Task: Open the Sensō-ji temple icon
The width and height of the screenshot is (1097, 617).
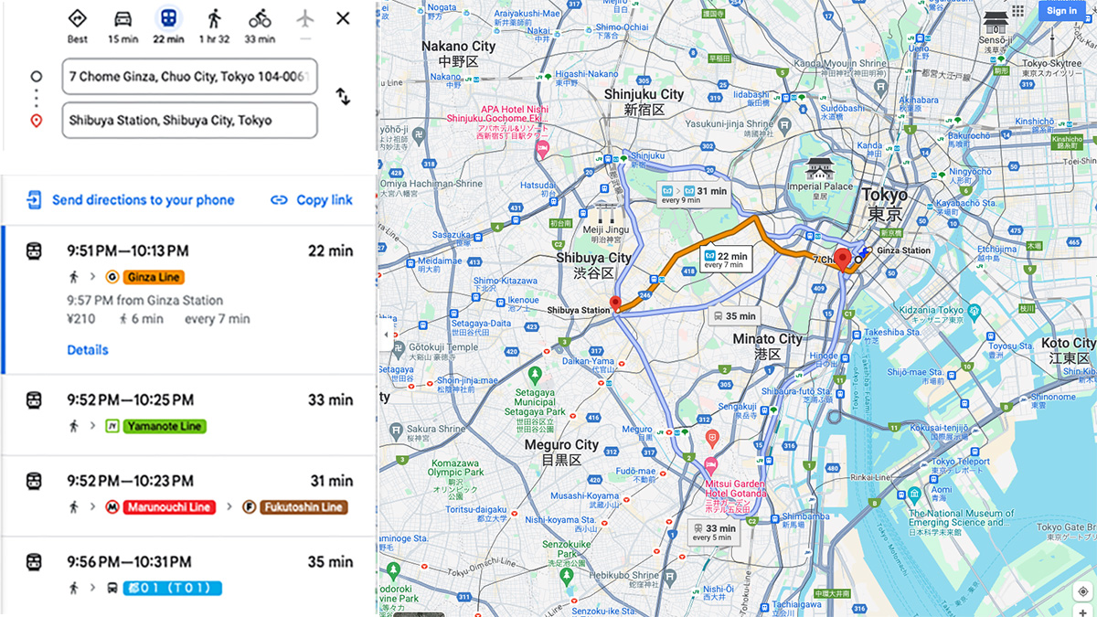Action: (996, 23)
